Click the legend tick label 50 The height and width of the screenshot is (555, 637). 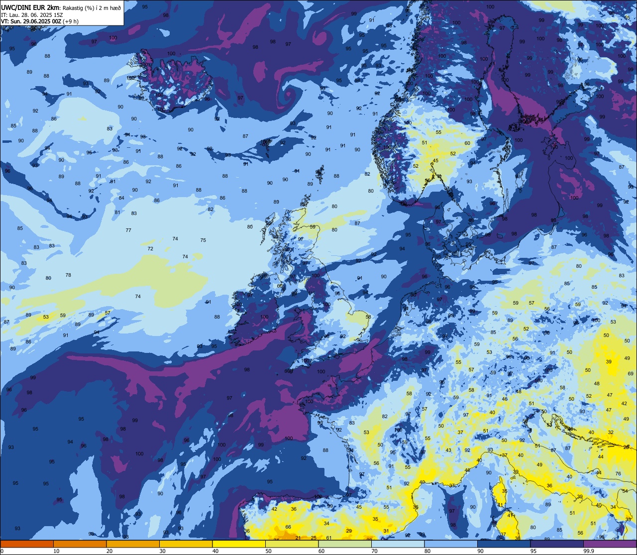tap(268, 551)
